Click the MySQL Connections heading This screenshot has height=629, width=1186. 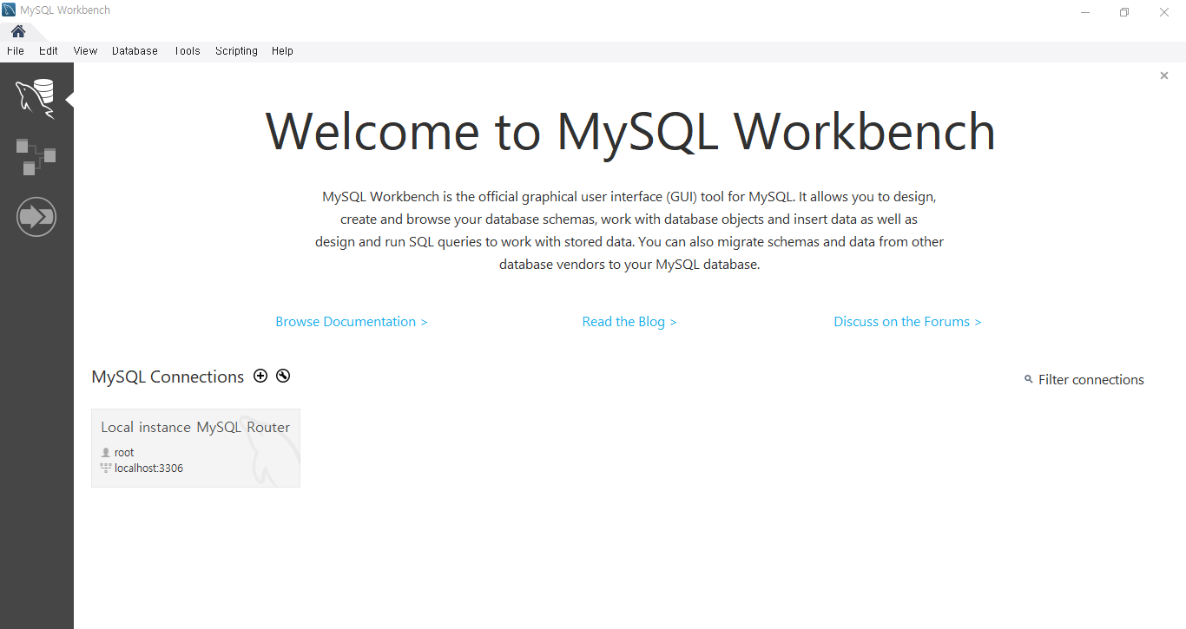tap(168, 377)
